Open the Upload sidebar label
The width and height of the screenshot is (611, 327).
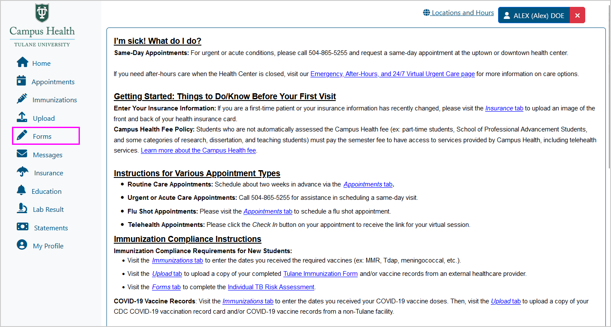pos(44,118)
